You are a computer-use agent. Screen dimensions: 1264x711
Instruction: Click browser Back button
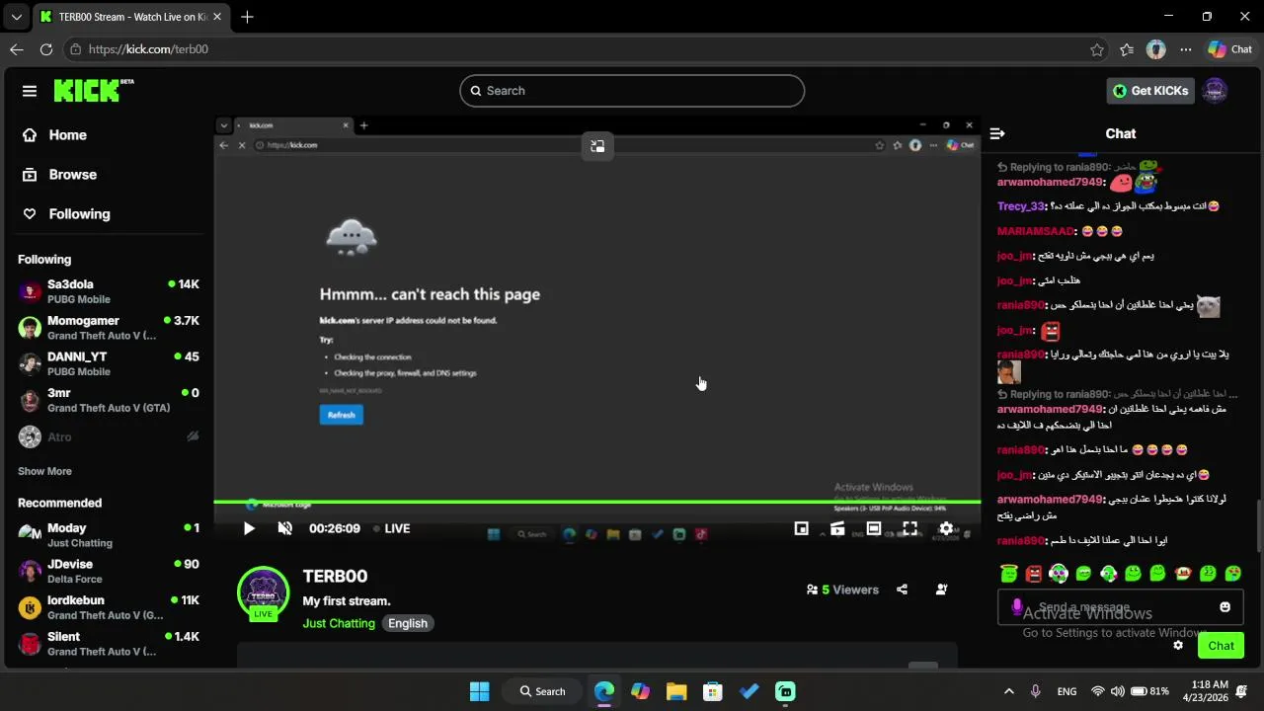click(x=17, y=49)
